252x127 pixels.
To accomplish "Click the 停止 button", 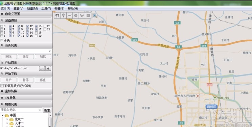I will coord(43,80).
